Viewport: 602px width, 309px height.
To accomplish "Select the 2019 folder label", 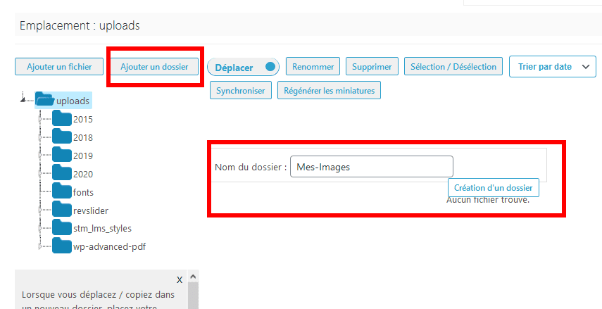I will click(x=83, y=156).
